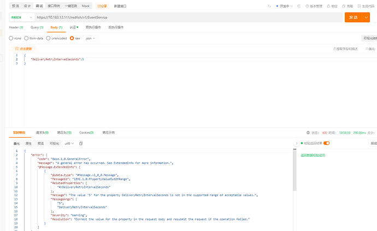Click line 2 DeliveryRetryIntervalSeconds in body editor

click(57, 60)
